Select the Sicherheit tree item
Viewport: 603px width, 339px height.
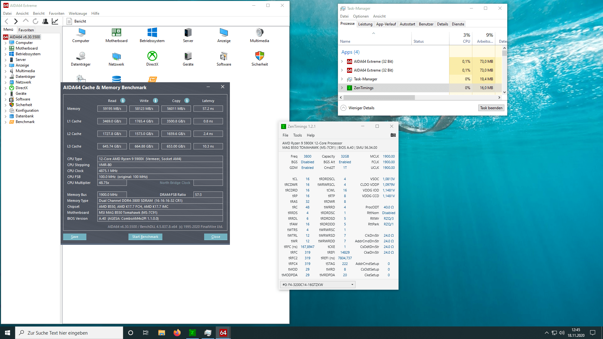pos(24,105)
